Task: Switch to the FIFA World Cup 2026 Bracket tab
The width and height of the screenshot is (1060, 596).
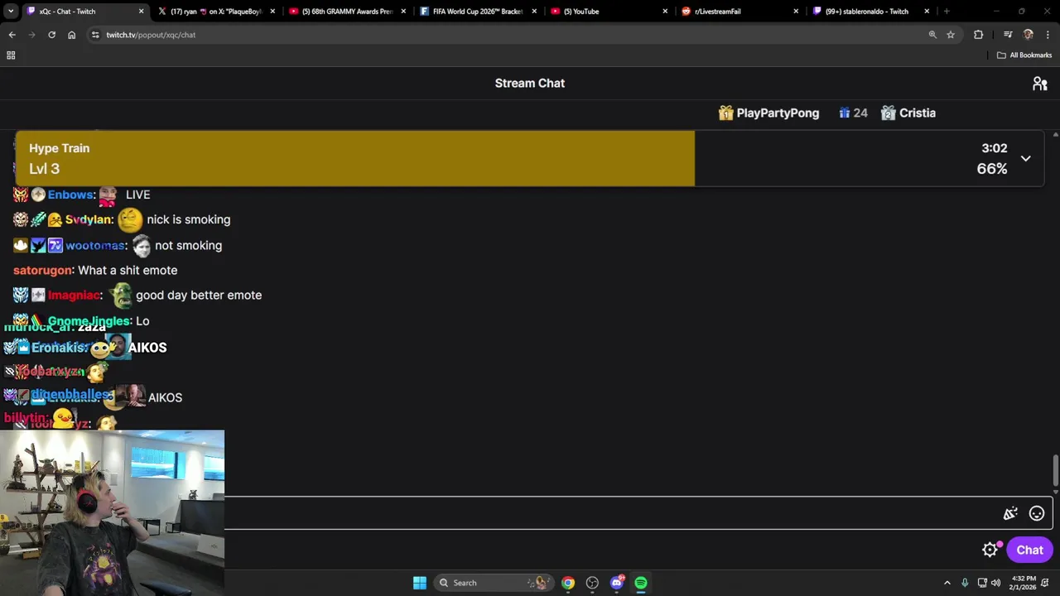Action: point(479,12)
